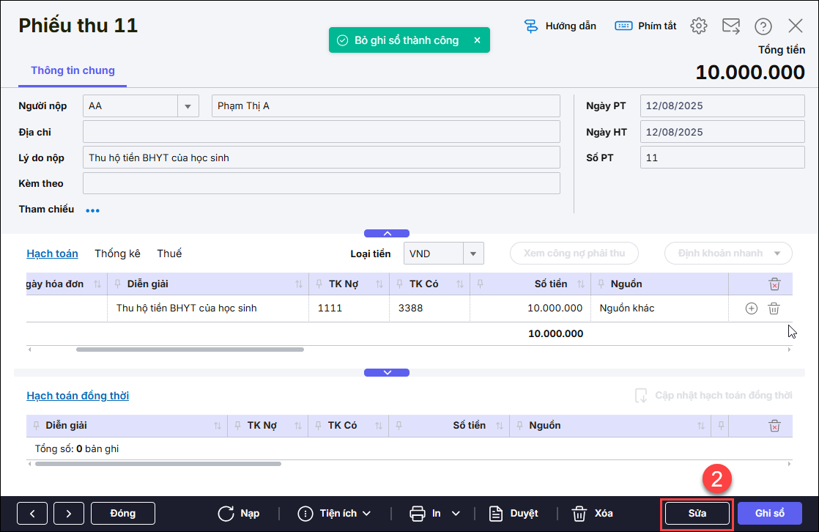Dismiss the success notification
819x532 pixels.
(477, 40)
